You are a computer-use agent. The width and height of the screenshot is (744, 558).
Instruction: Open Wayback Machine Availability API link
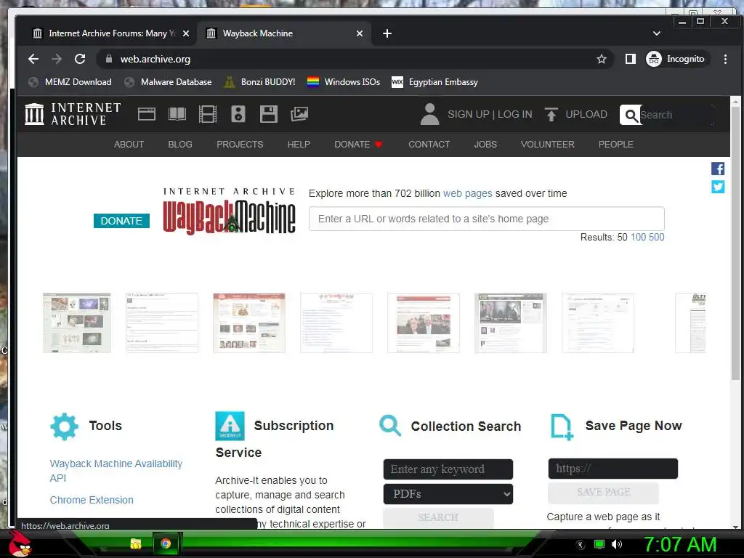[x=116, y=471]
